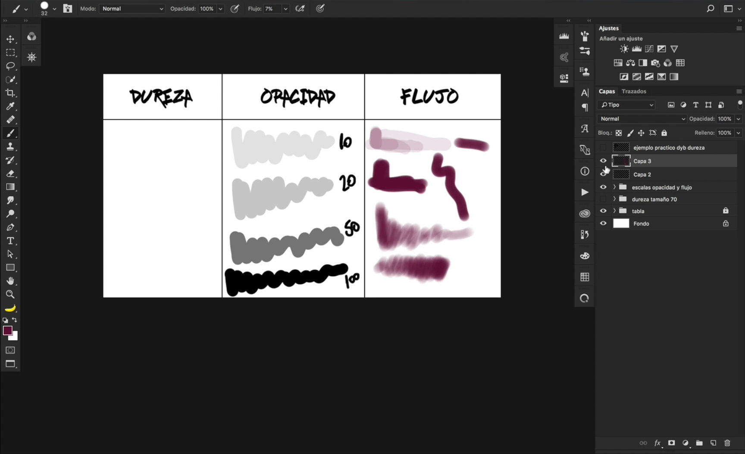
Task: Expand the dureza tamaño 70 group
Action: pos(614,199)
